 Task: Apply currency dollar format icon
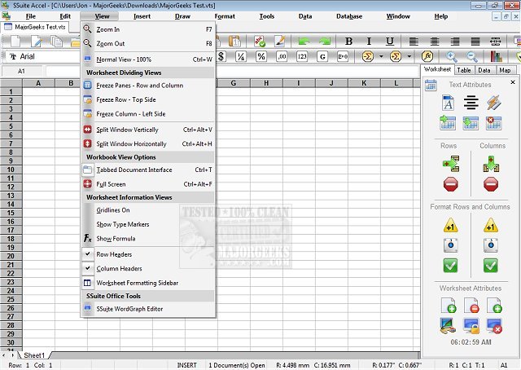221,56
